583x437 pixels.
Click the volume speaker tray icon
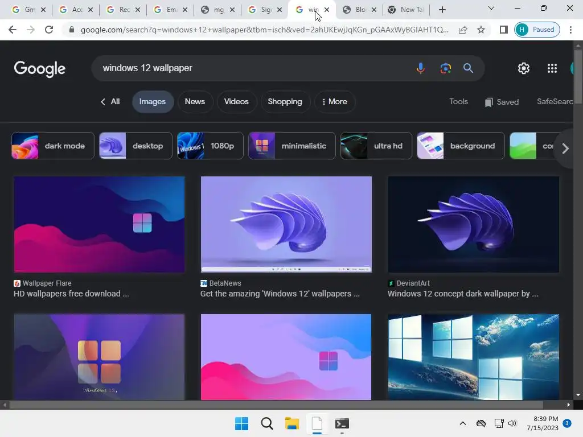(x=512, y=423)
